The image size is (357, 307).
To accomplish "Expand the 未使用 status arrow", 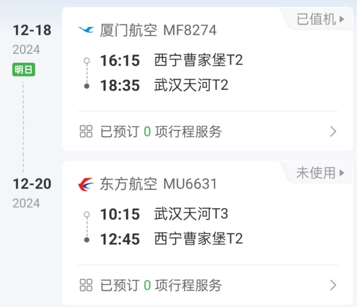I will tap(342, 173).
